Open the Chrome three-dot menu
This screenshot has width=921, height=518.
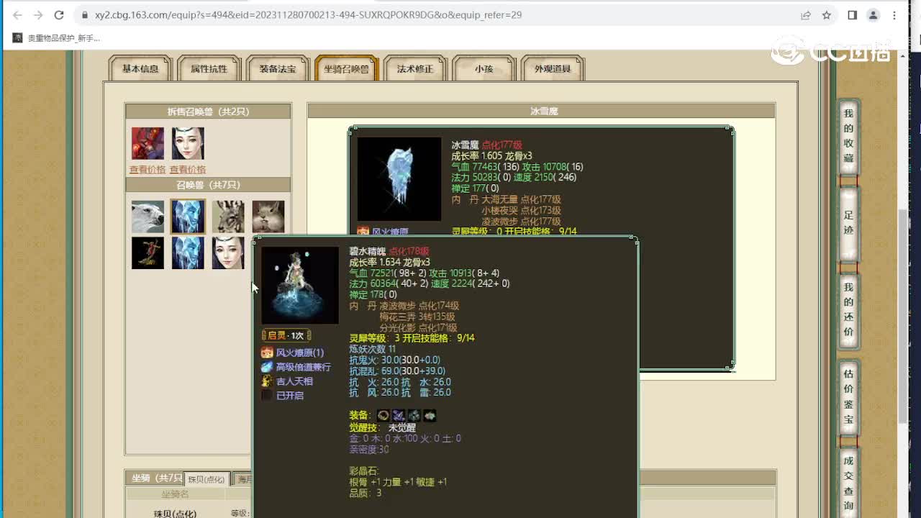(895, 15)
